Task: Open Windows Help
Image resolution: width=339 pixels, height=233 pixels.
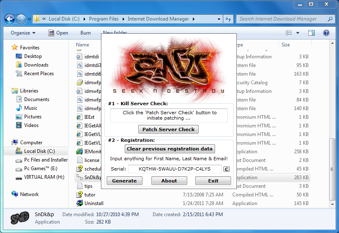Action: pyautogui.click(x=326, y=33)
